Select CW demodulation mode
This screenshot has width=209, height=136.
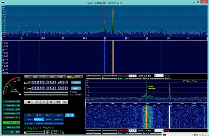click(70, 77)
